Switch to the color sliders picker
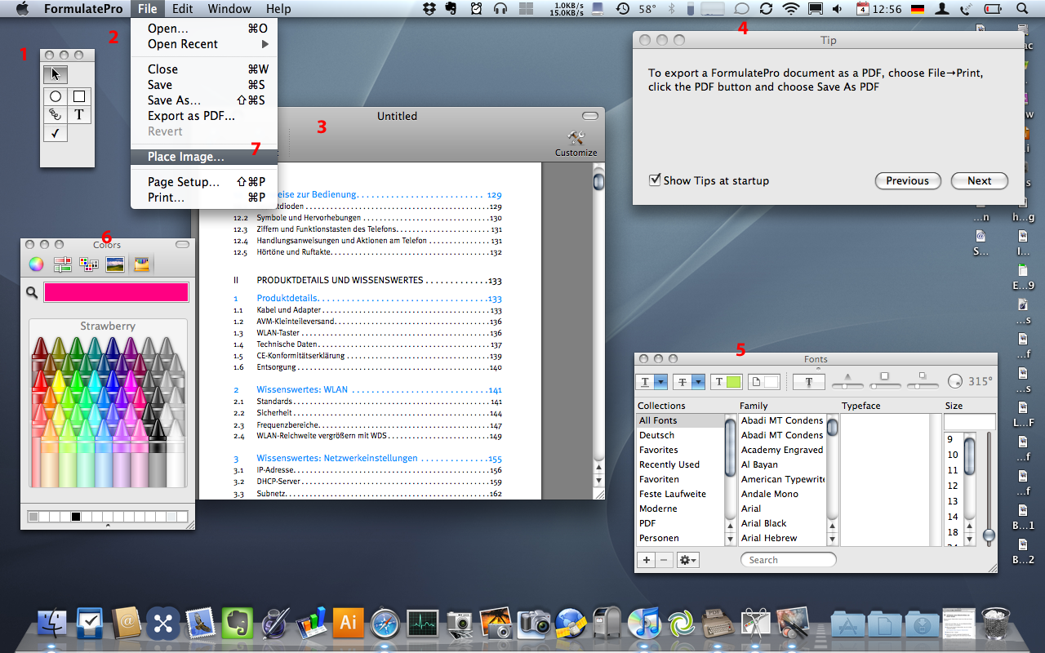The width and height of the screenshot is (1045, 653). [x=62, y=264]
